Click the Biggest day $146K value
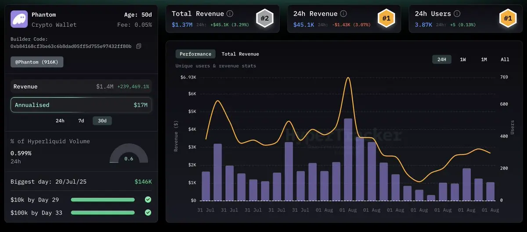 click(143, 182)
